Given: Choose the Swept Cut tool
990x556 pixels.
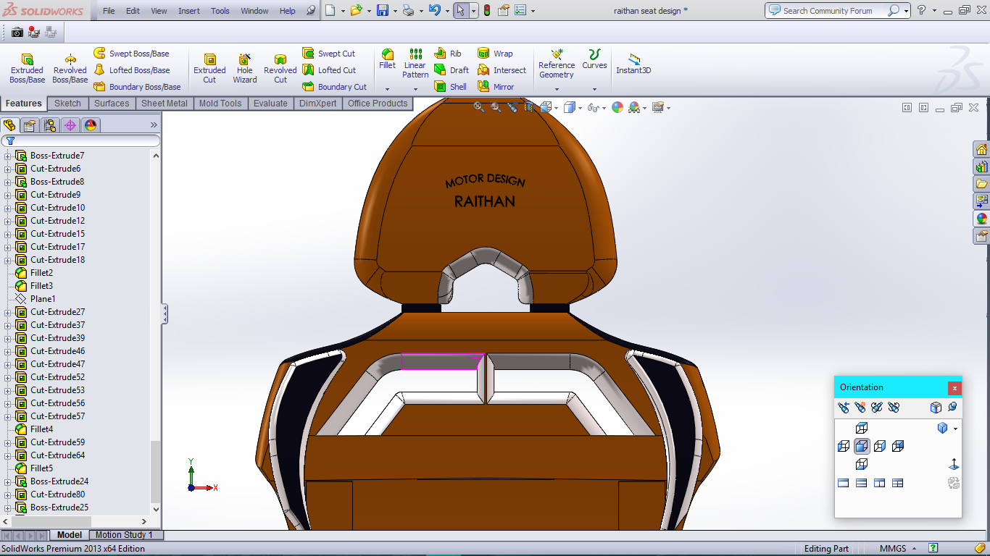Looking at the screenshot, I should coord(328,54).
